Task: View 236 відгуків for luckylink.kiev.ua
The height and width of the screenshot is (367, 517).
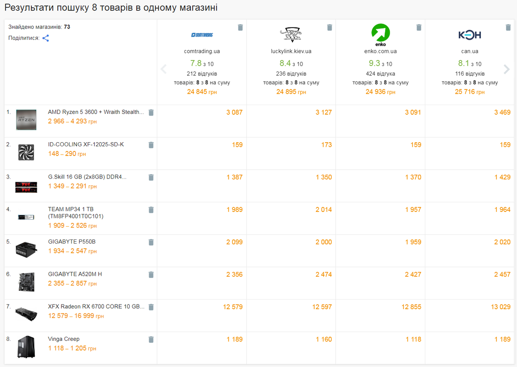Action: tap(291, 73)
